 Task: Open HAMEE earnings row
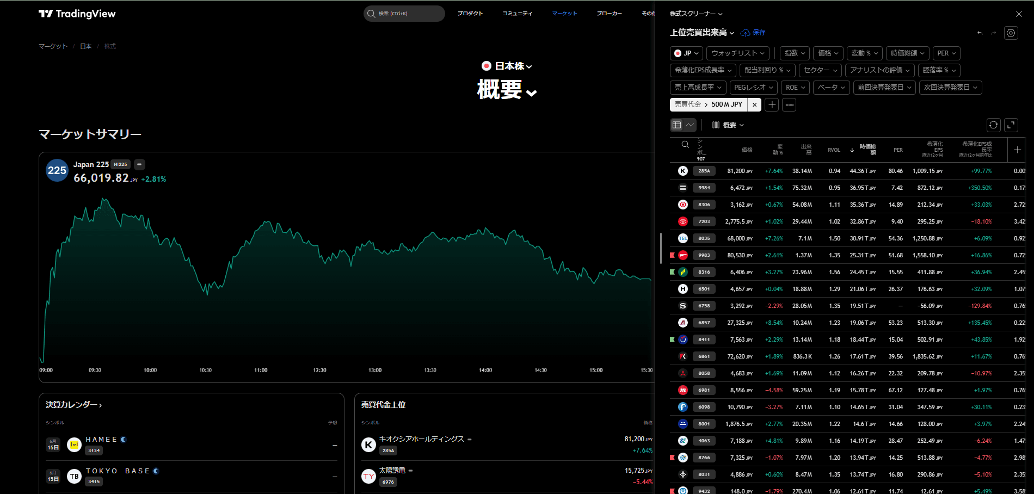tap(192, 445)
